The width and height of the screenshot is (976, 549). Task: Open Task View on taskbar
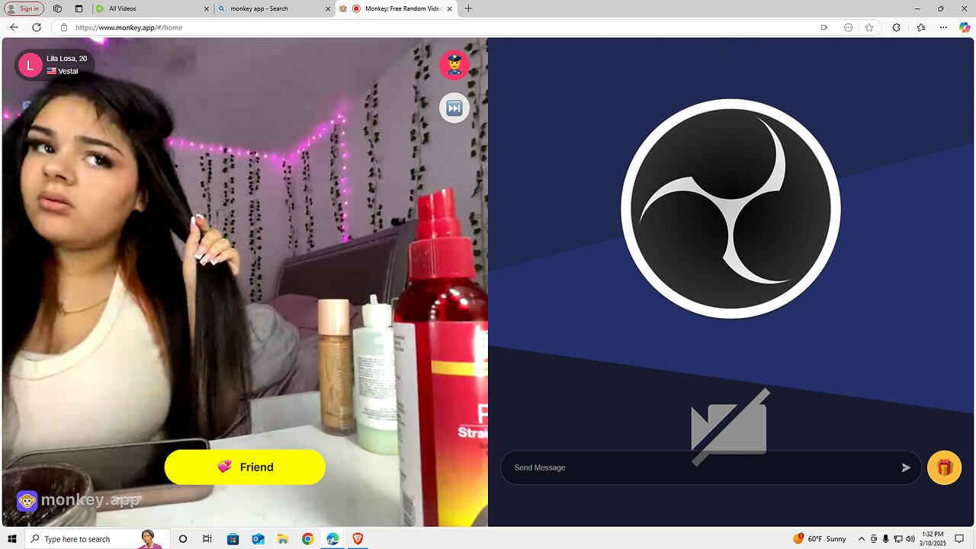pyautogui.click(x=207, y=539)
